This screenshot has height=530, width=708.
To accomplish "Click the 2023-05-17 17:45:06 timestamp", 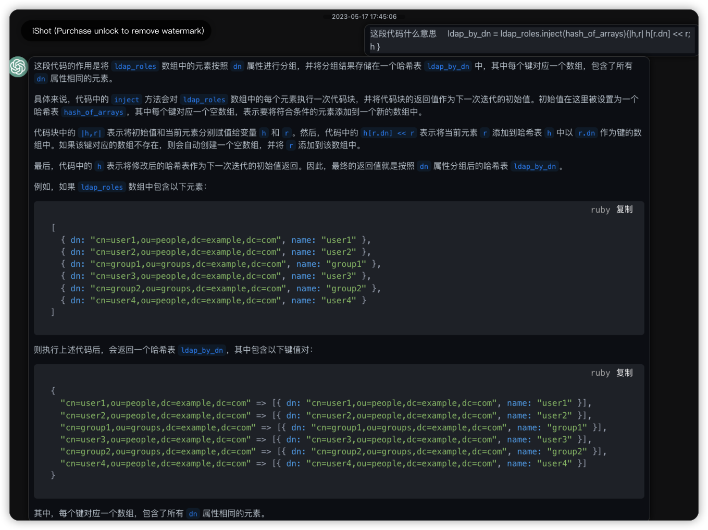I will click(364, 17).
